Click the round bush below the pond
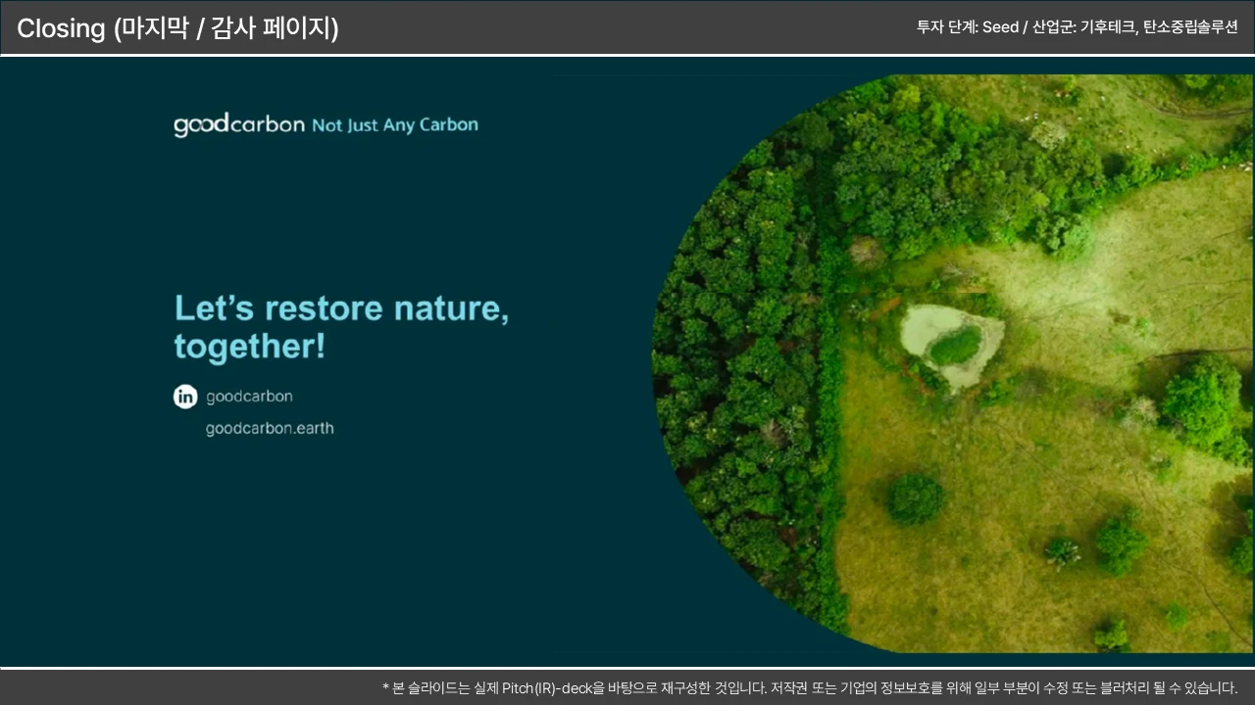 click(x=915, y=498)
